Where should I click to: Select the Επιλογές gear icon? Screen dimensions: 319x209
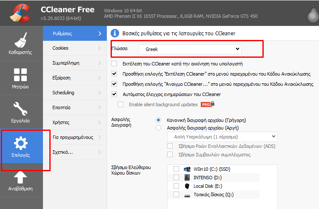20,143
